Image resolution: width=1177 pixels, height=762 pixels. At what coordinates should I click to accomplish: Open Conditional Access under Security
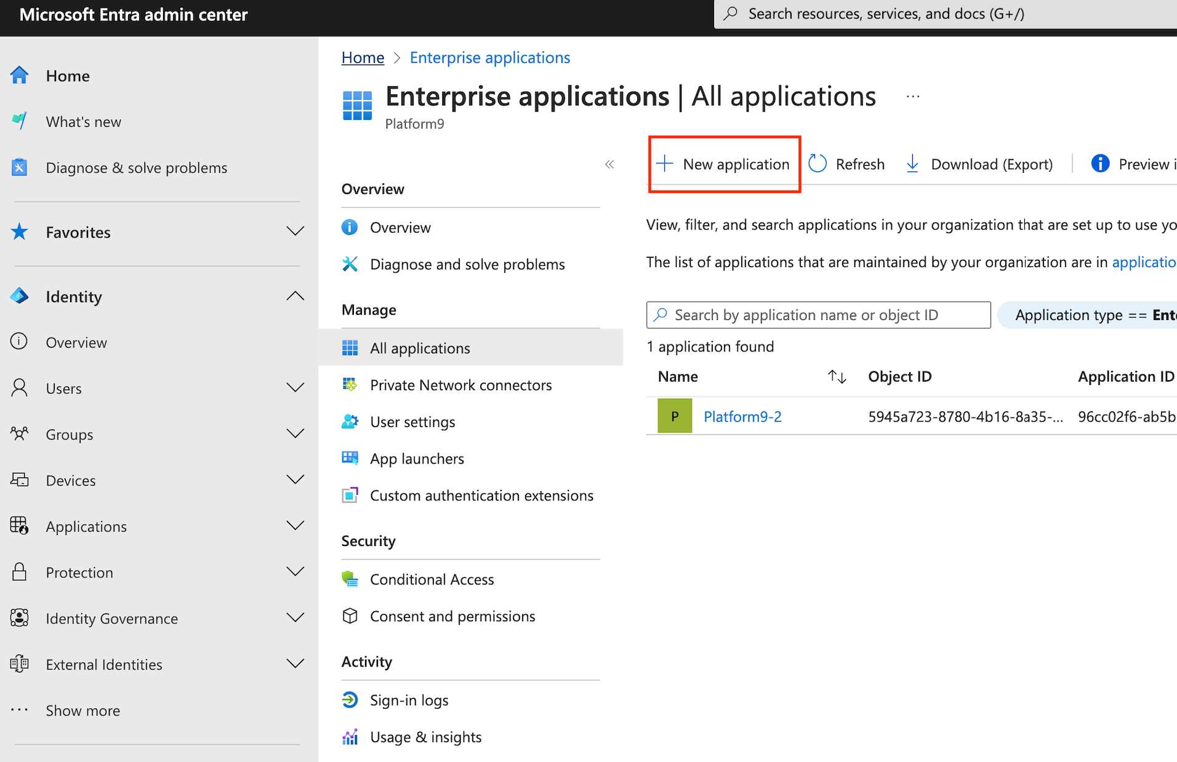point(432,580)
